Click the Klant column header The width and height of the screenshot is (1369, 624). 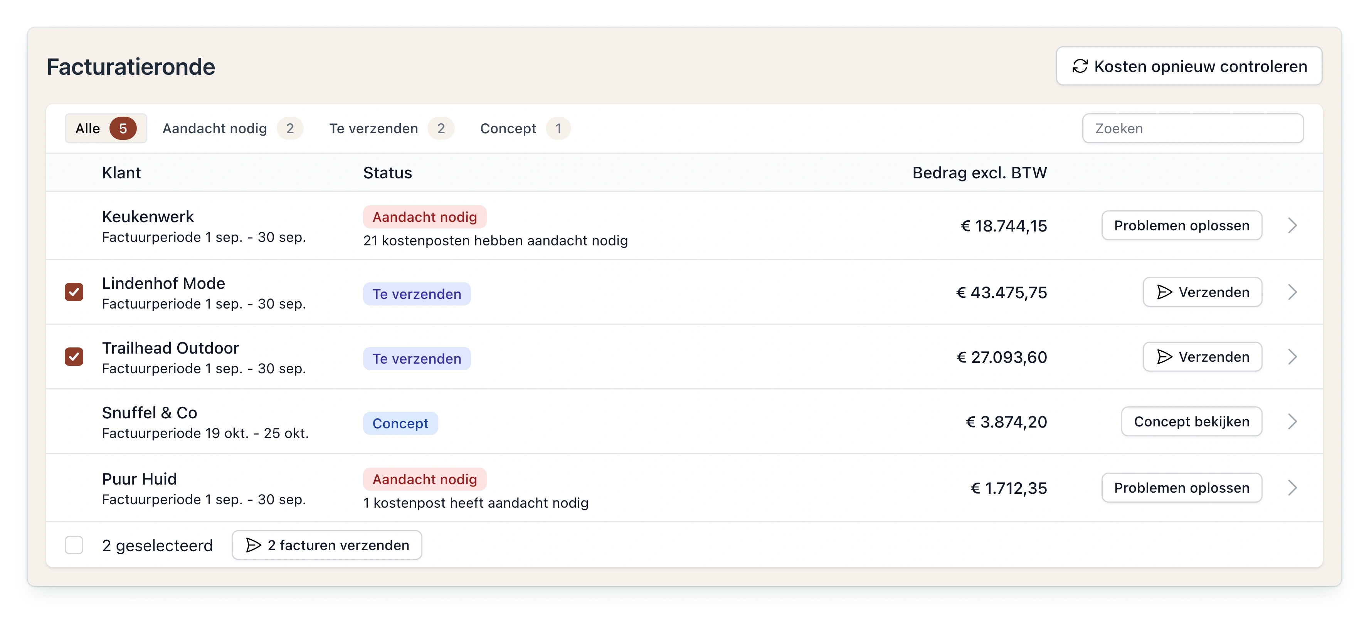point(121,173)
